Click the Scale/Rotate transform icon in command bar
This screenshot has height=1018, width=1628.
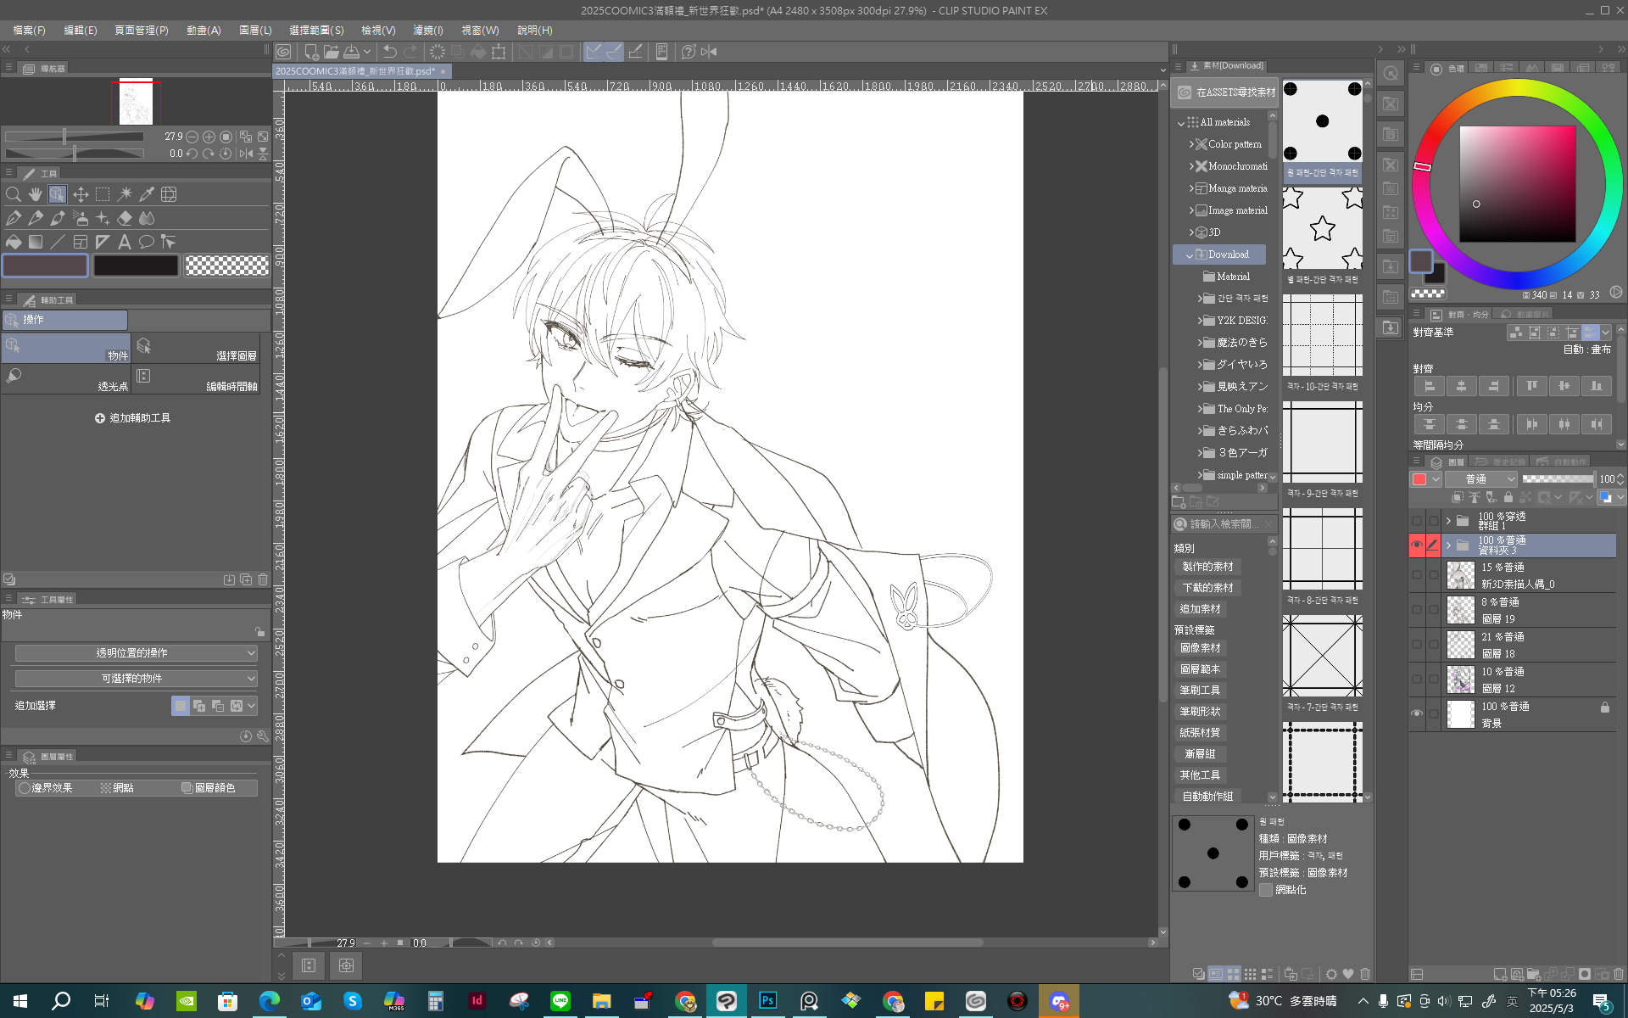[499, 52]
